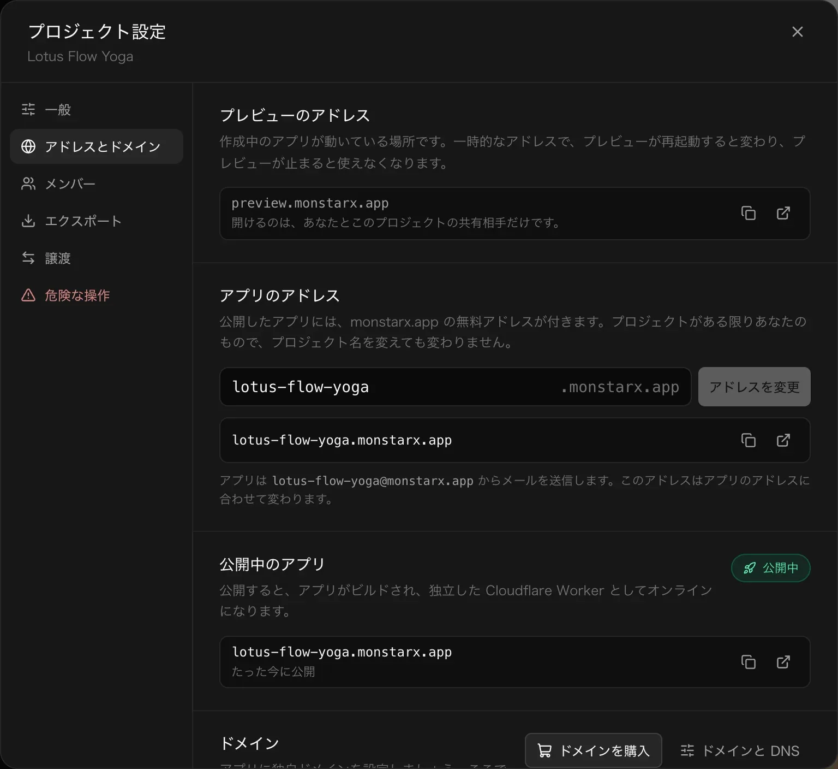The image size is (838, 769).
Task: Open the エクスポート section
Action: tap(97, 221)
